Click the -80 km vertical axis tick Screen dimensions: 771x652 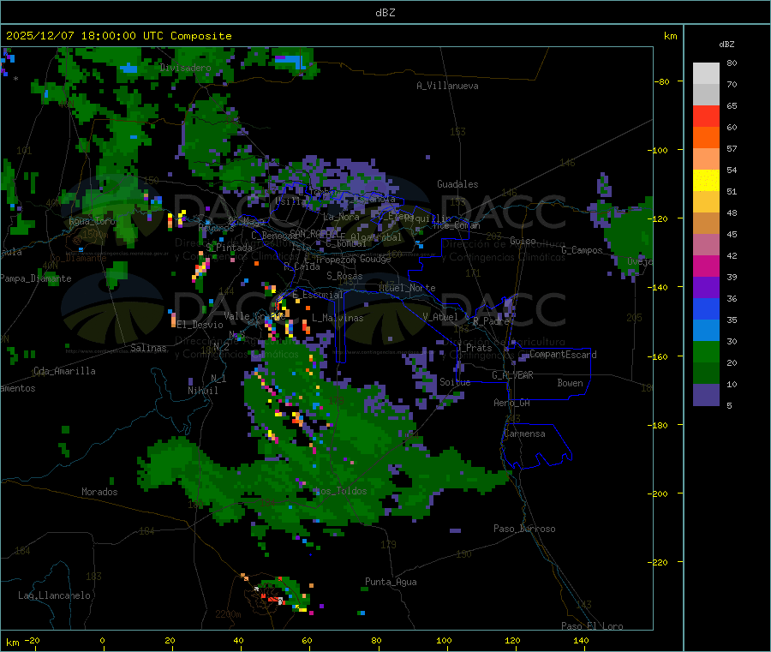pos(664,81)
